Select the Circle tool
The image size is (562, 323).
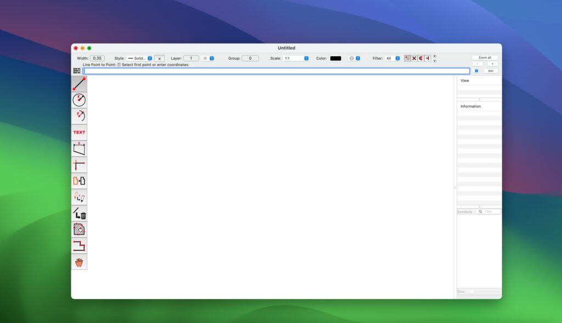79,100
